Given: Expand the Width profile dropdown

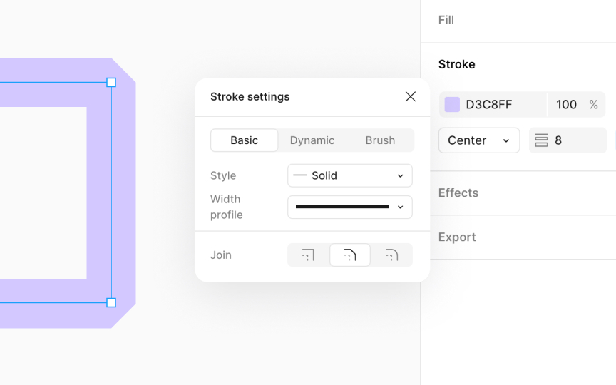Looking at the screenshot, I should (x=349, y=207).
